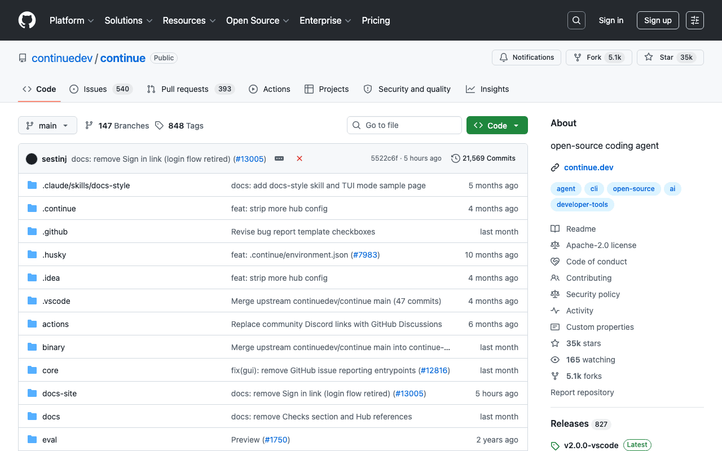The image size is (722, 451).
Task: Click the Pricing link in header
Action: point(376,20)
